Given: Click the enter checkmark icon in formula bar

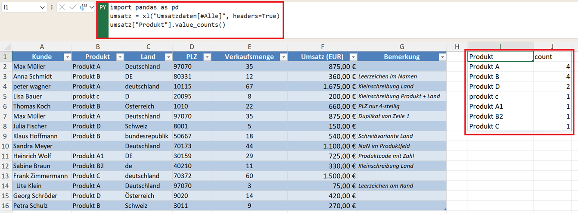Looking at the screenshot, I should pyautogui.click(x=72, y=7).
